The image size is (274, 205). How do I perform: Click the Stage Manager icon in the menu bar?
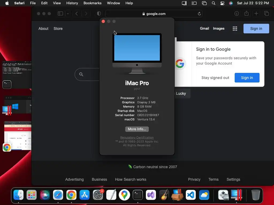pos(194,3)
